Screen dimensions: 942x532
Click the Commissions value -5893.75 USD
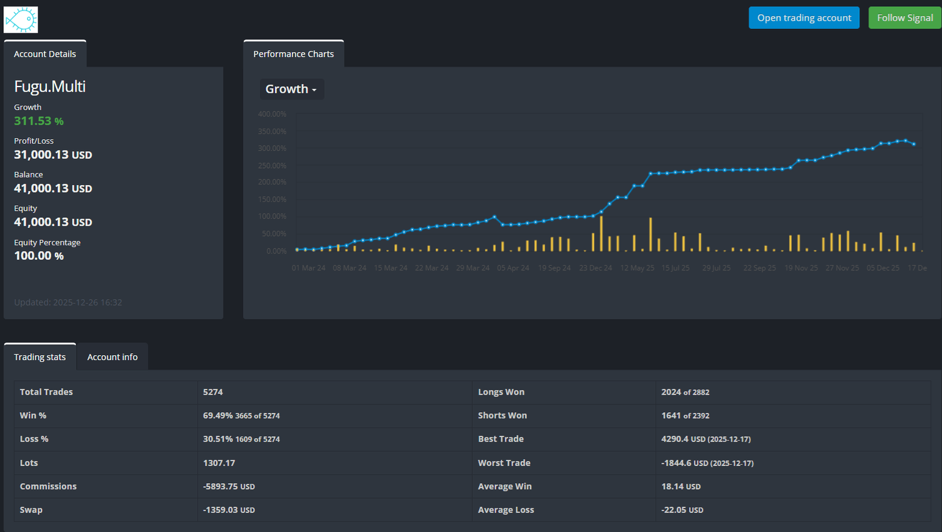(x=229, y=486)
